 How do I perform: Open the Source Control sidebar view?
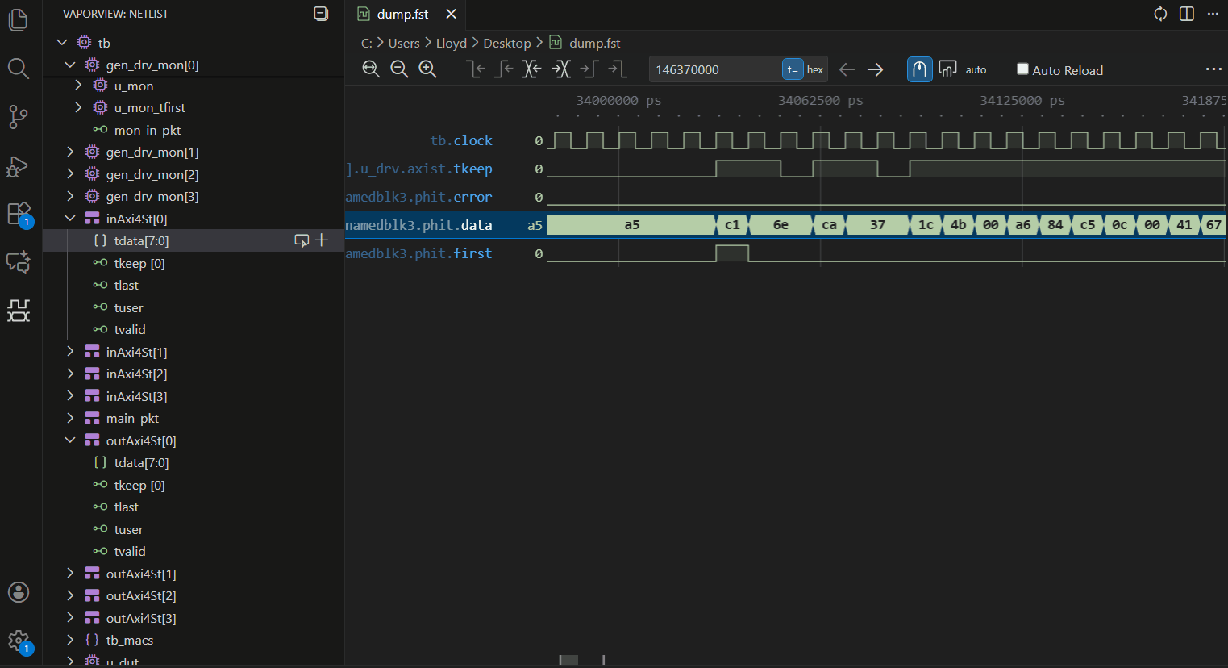click(x=18, y=117)
